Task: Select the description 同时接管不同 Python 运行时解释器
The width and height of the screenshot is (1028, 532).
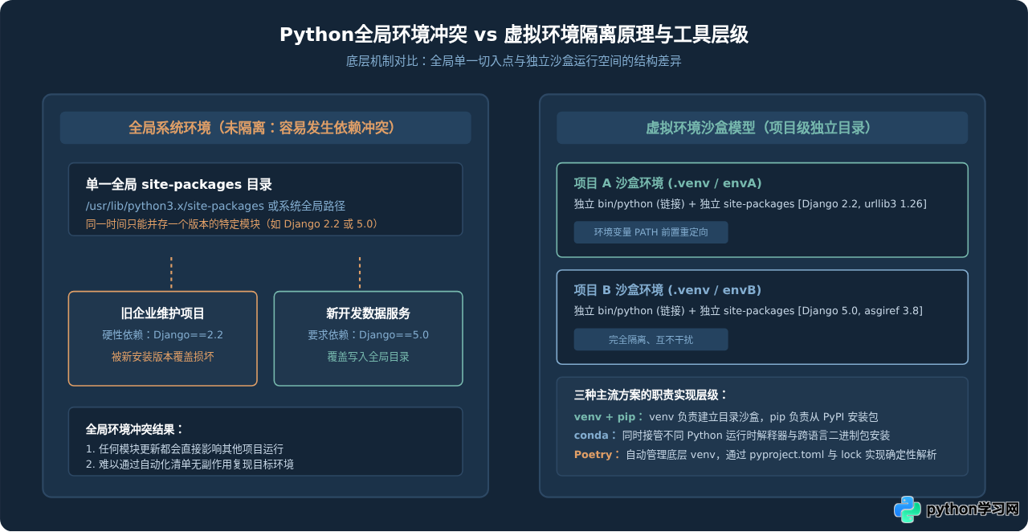Action: (x=757, y=436)
